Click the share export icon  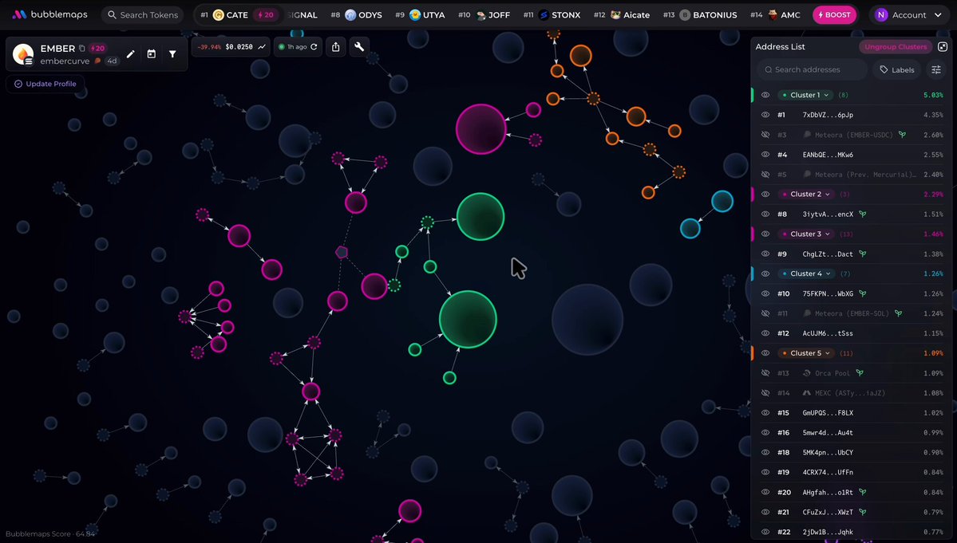[x=336, y=47]
